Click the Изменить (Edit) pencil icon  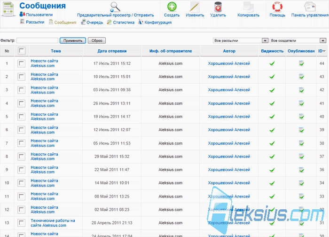(195, 7)
